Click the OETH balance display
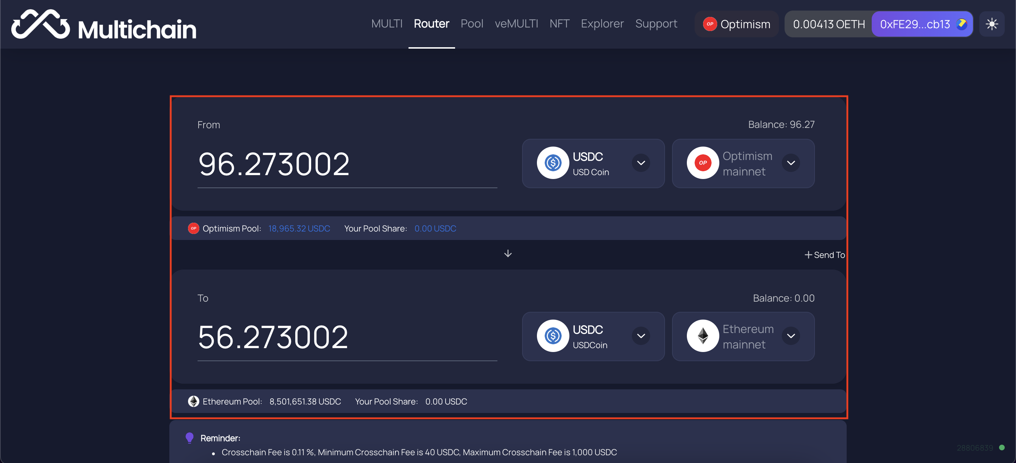The image size is (1016, 463). [828, 24]
